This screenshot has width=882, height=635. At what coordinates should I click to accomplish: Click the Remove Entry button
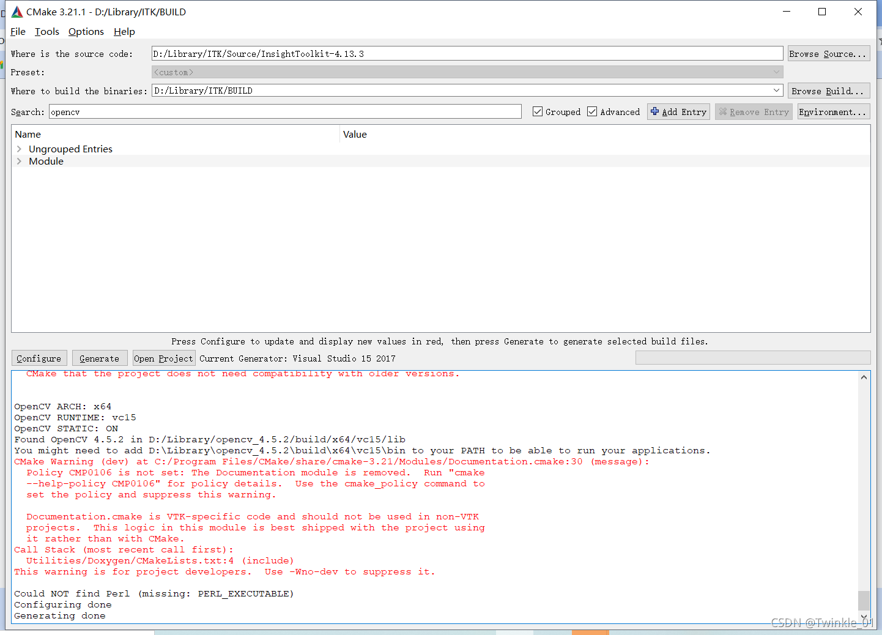754,112
